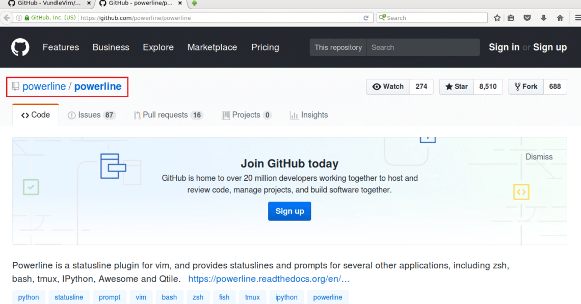Fork the powerline repository
The image size is (581, 304).
coord(526,87)
